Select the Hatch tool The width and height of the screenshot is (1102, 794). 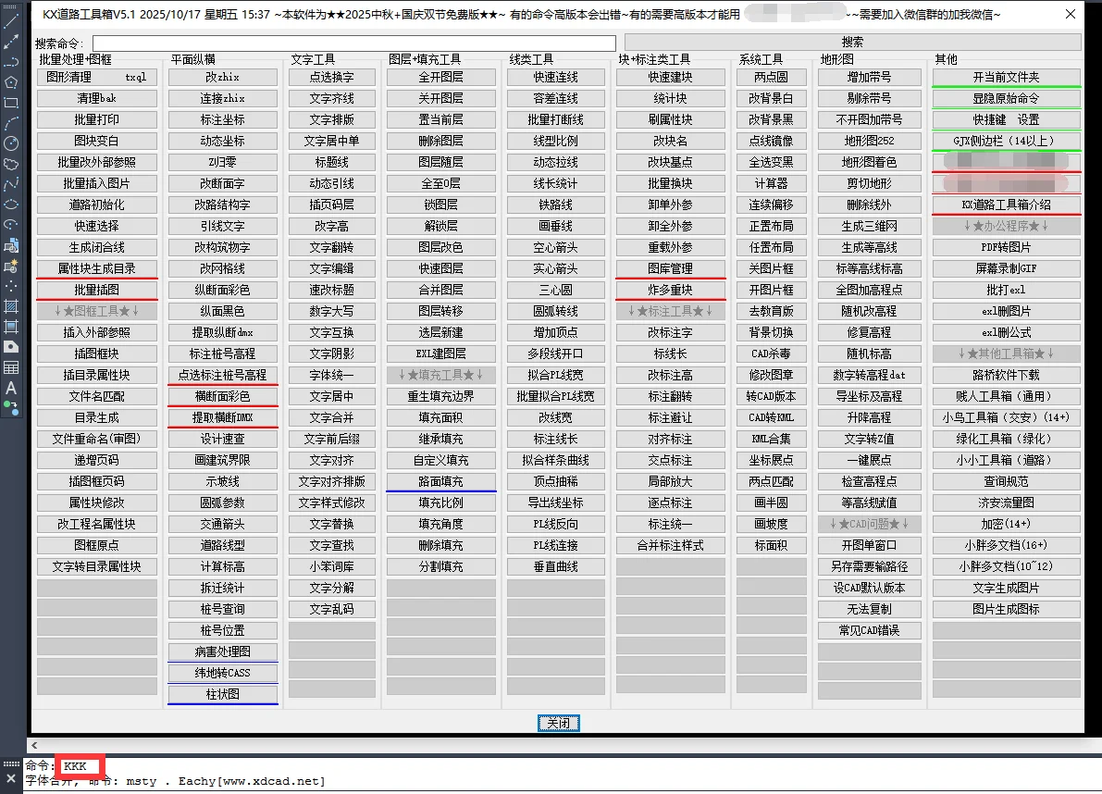10,306
